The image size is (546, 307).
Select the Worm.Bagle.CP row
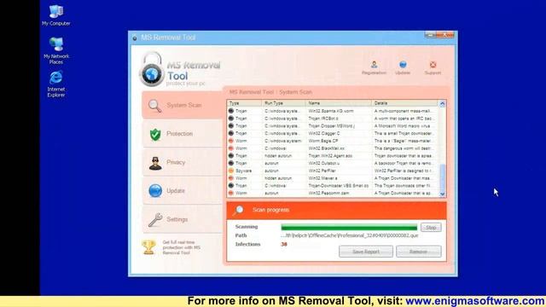point(333,141)
